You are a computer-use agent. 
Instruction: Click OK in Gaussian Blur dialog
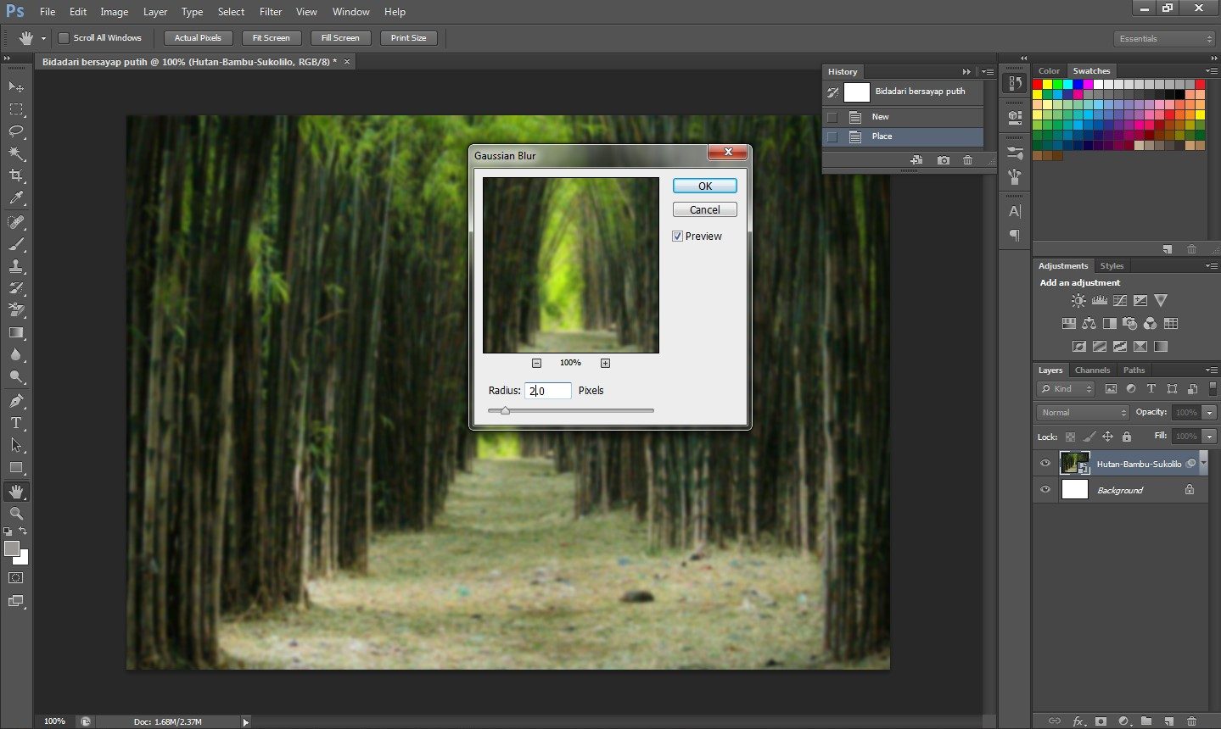tap(704, 186)
